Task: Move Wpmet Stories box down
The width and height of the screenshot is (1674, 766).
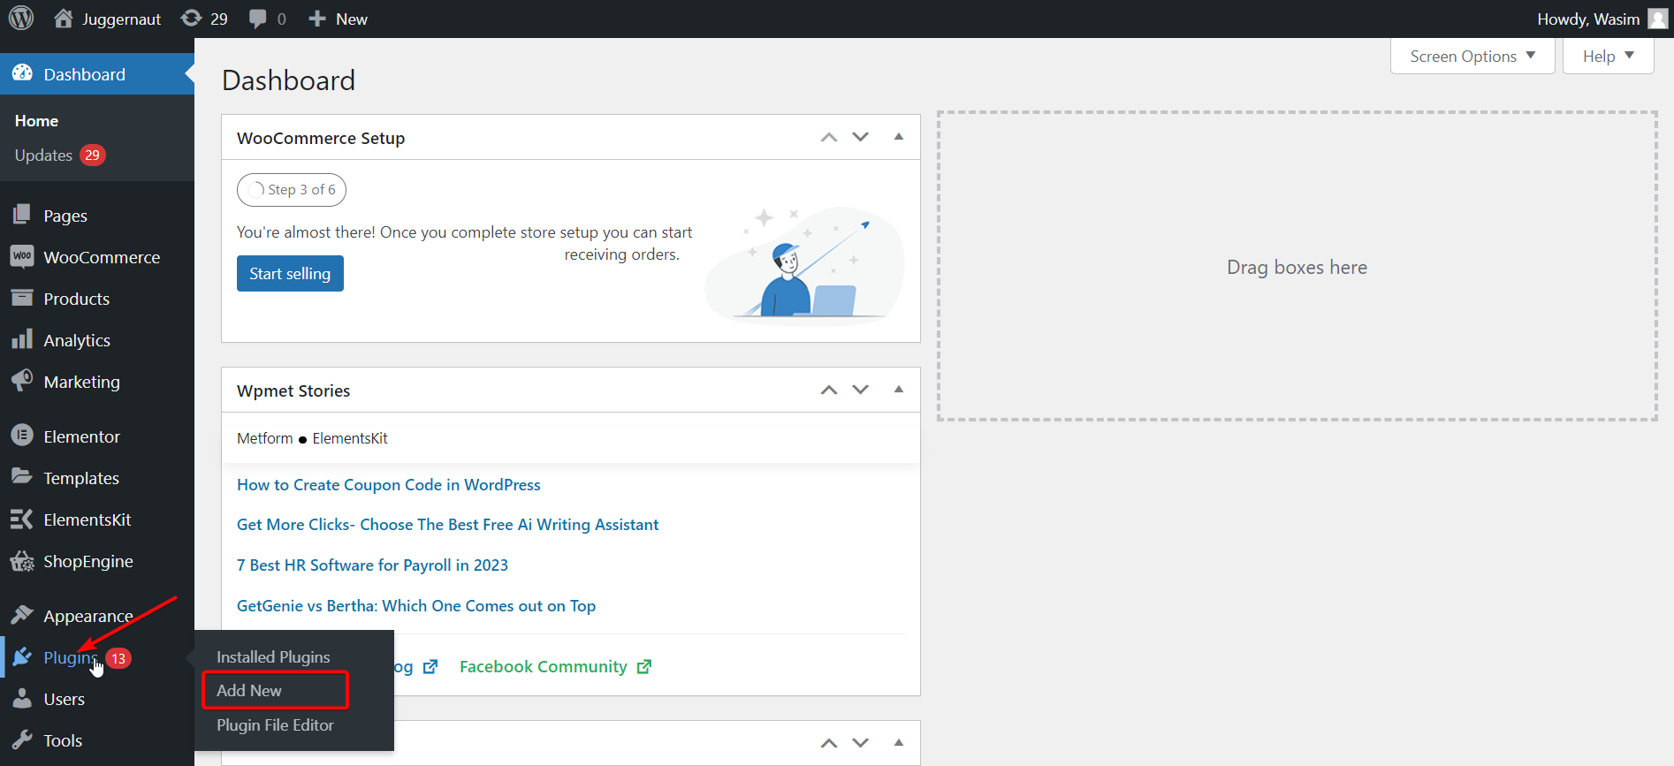Action: (x=860, y=390)
